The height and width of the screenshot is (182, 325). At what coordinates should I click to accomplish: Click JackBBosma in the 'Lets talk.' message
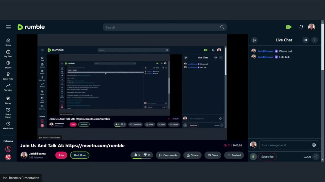point(265,57)
